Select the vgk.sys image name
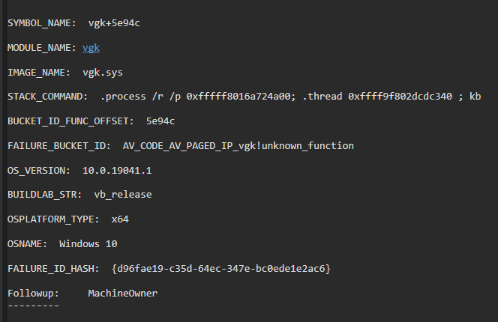This screenshot has height=322, width=498. point(103,73)
